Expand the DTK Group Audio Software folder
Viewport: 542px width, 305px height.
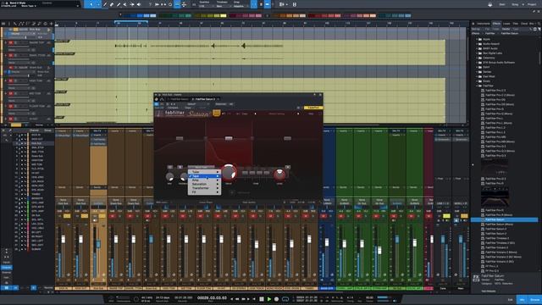coord(478,63)
